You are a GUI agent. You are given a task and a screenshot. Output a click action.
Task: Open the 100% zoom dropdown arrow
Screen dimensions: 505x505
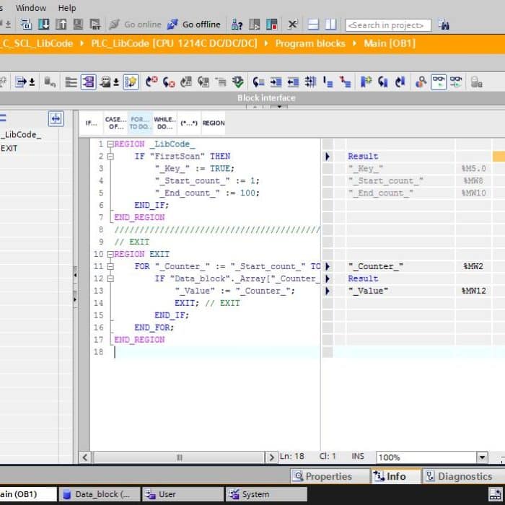point(482,457)
